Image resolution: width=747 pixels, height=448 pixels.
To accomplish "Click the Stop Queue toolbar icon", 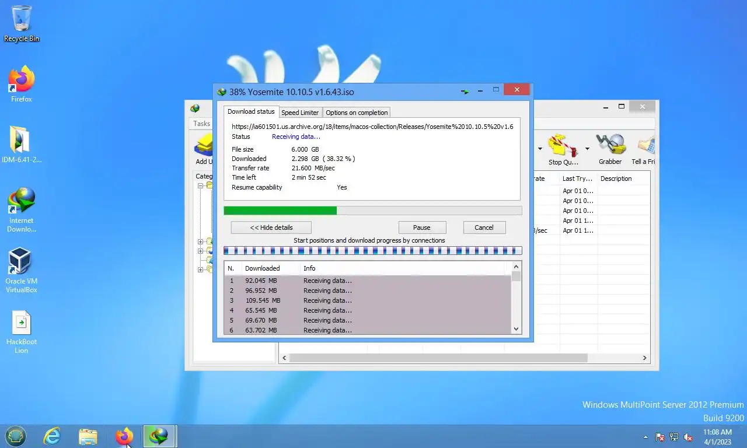I will 563,149.
